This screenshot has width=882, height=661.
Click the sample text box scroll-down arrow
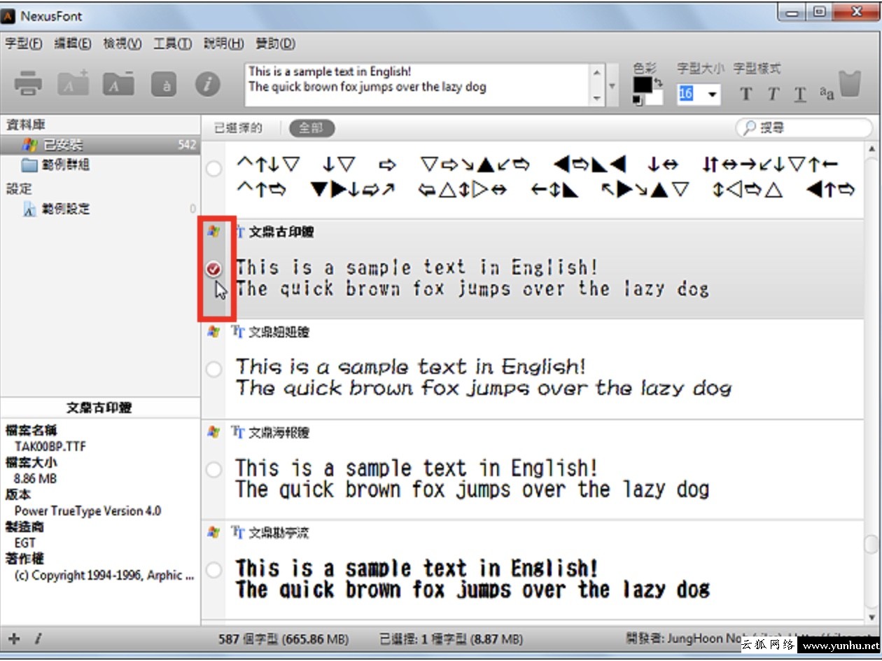pos(597,98)
